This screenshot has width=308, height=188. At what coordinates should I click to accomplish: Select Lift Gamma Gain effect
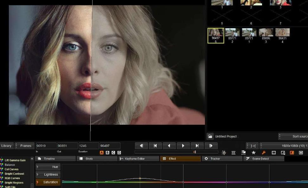pyautogui.click(x=15, y=160)
